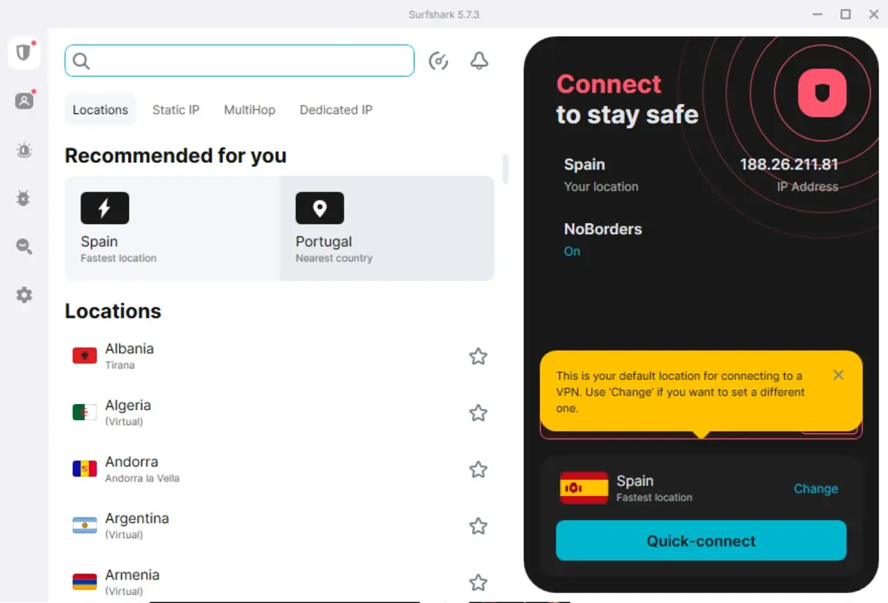Open notifications using the bell icon
Image resolution: width=888 pixels, height=603 pixels.
480,60
